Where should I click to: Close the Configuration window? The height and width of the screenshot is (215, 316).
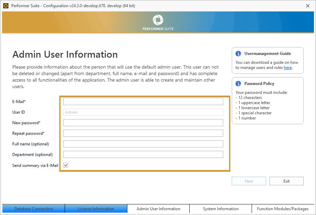click(308, 5)
